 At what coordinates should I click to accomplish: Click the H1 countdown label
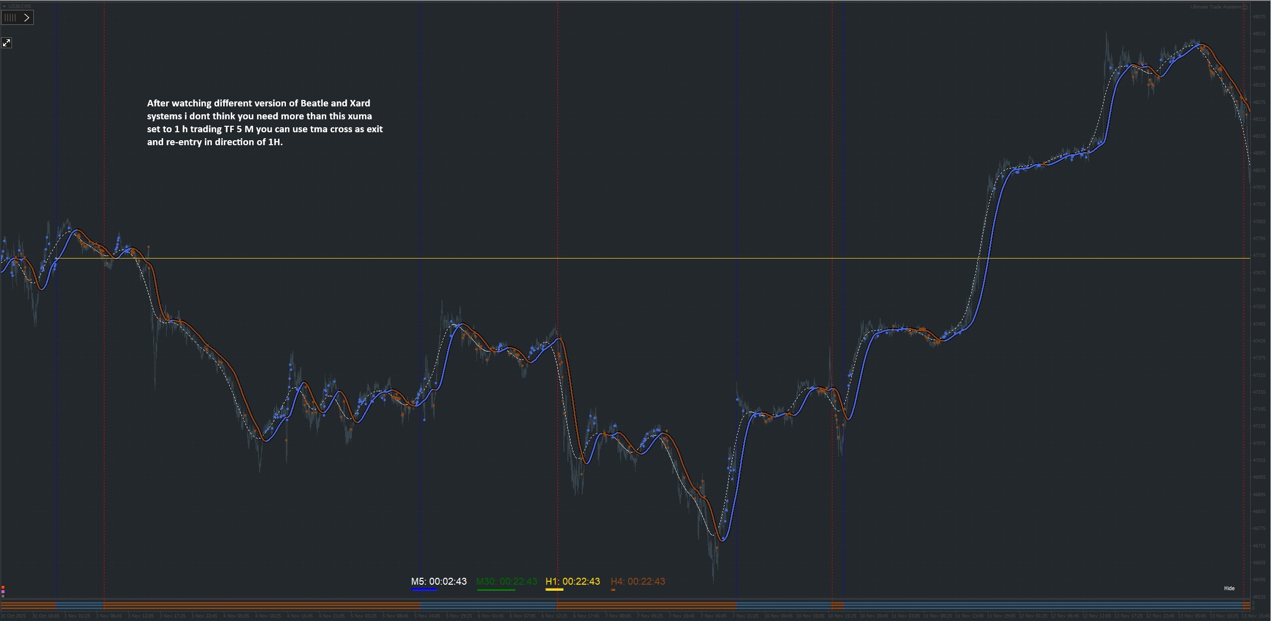572,581
